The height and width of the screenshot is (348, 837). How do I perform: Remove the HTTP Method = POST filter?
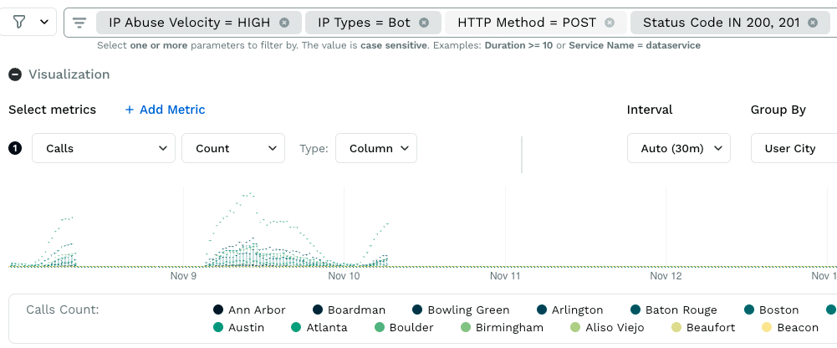pos(610,23)
